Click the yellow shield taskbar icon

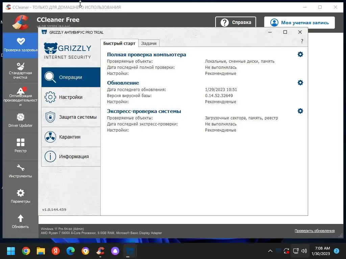(85, 251)
